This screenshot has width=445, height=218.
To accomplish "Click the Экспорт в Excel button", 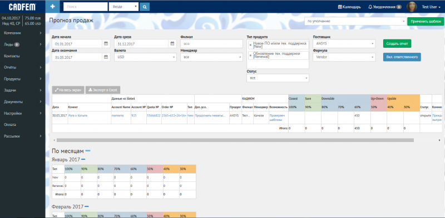I will point(103,90).
